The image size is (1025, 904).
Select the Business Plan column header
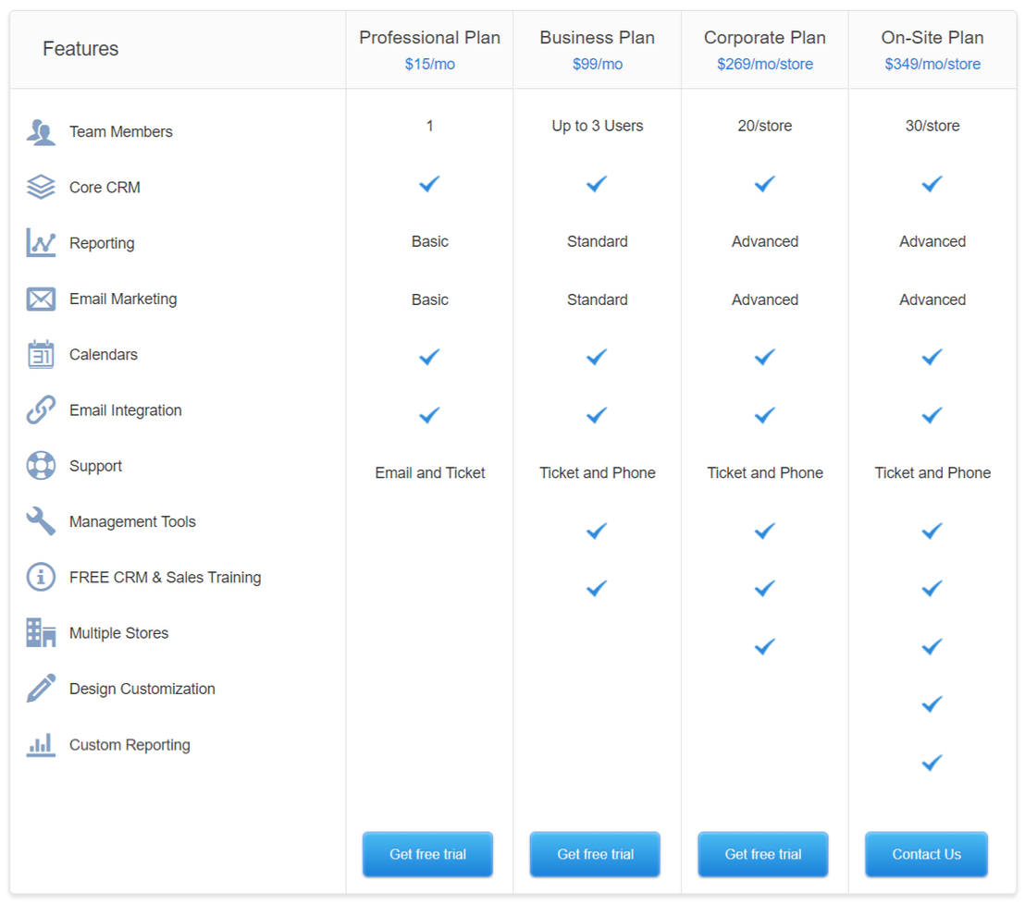point(597,38)
